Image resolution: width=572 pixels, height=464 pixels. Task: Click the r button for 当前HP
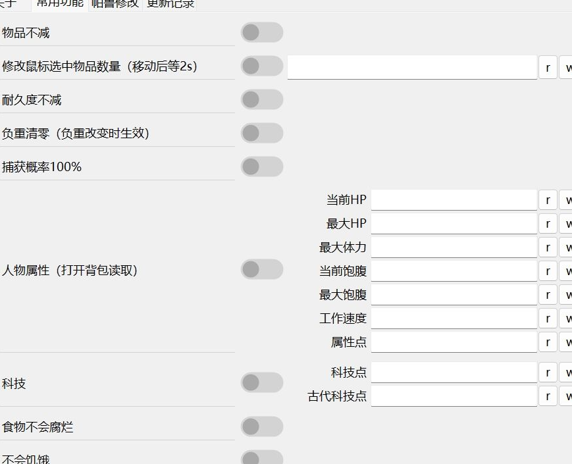click(548, 200)
